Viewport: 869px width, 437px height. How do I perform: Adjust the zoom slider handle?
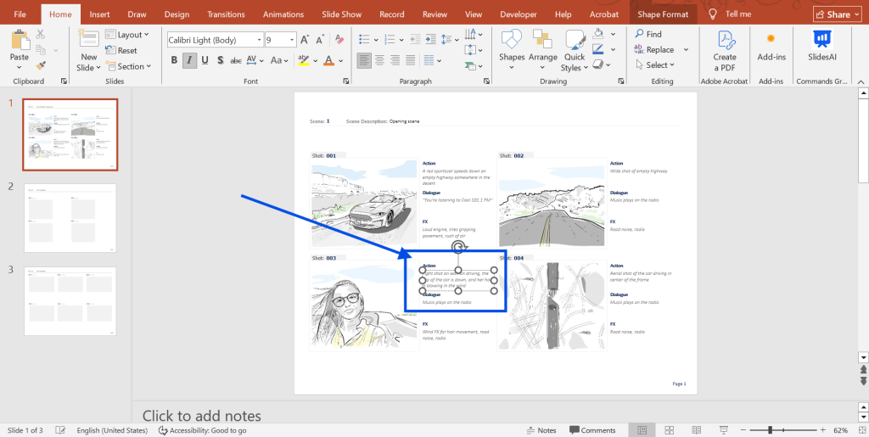[x=771, y=430]
